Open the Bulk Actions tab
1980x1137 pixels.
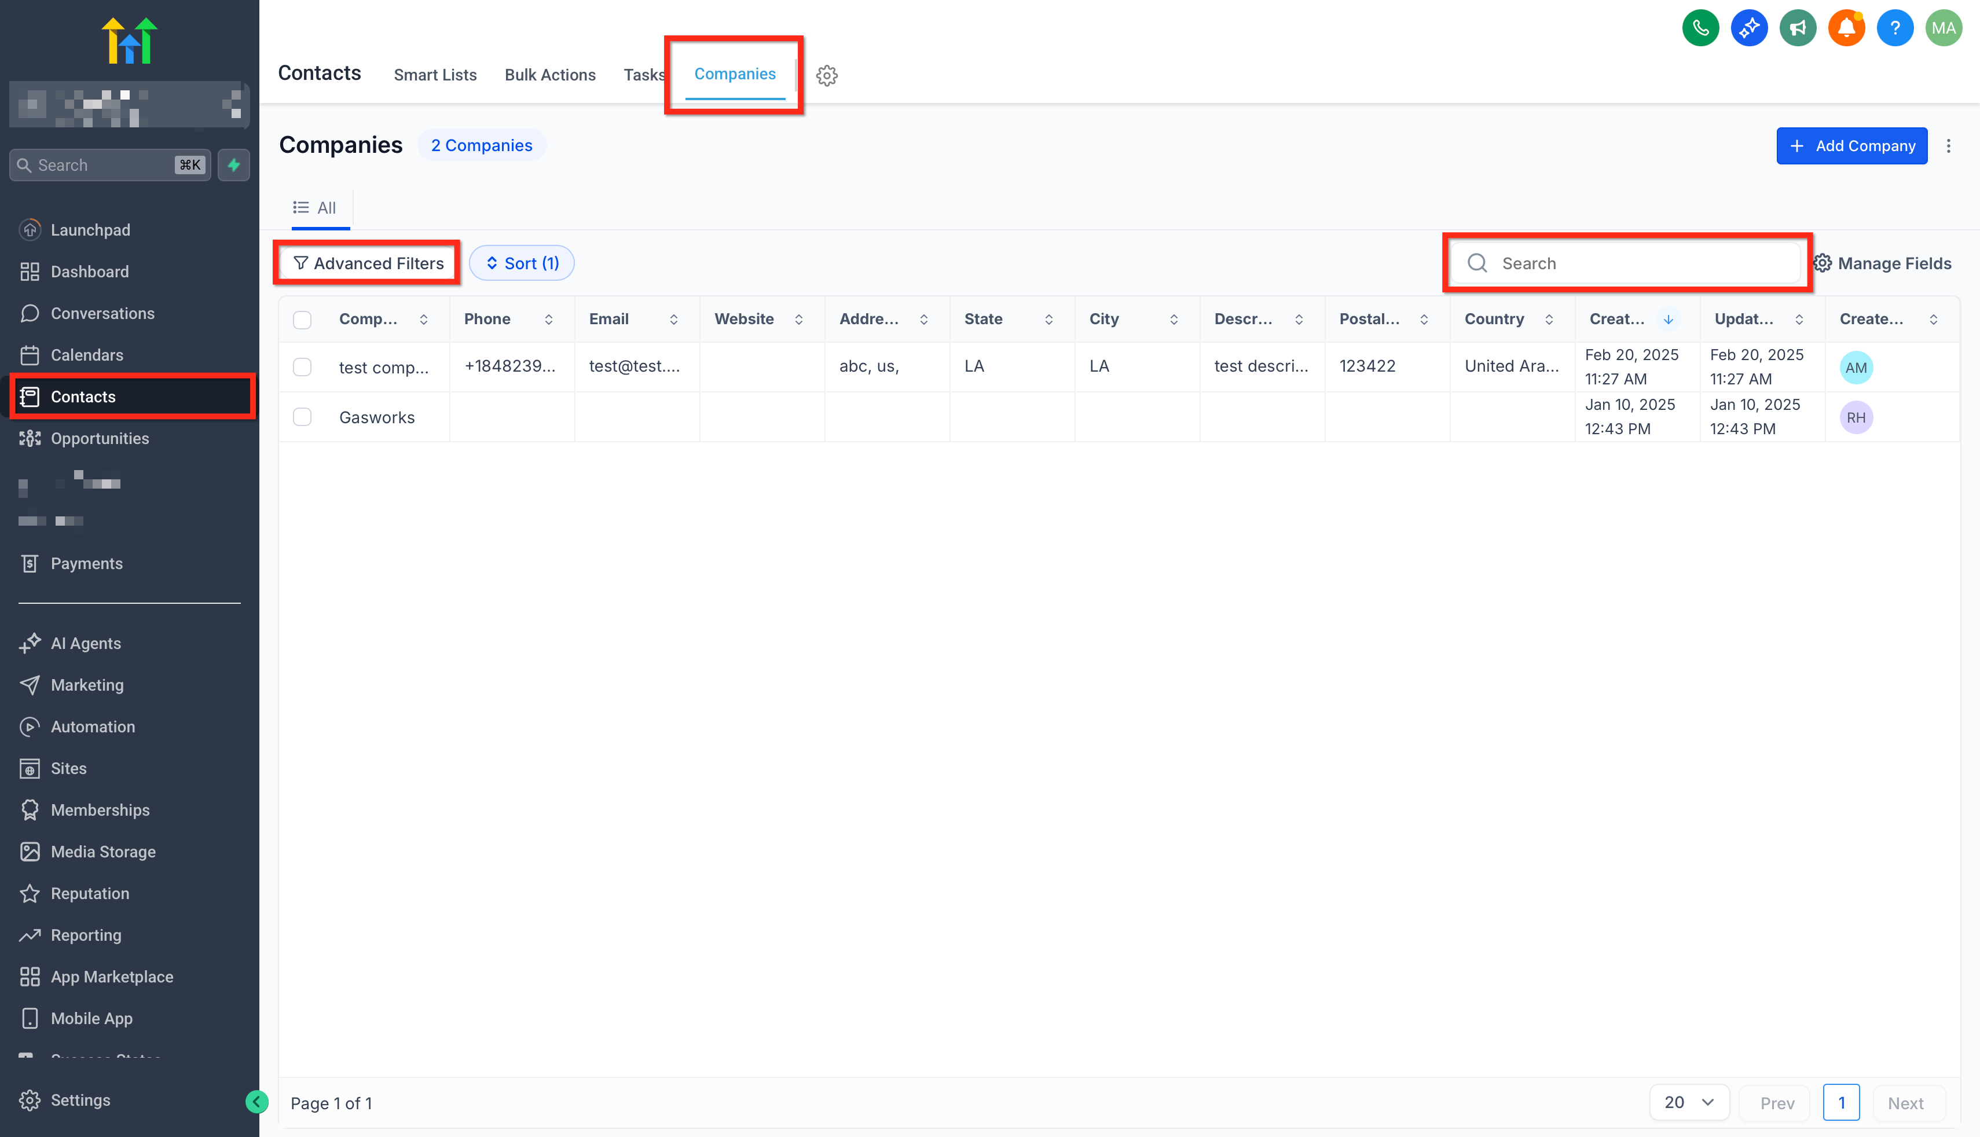click(x=549, y=75)
